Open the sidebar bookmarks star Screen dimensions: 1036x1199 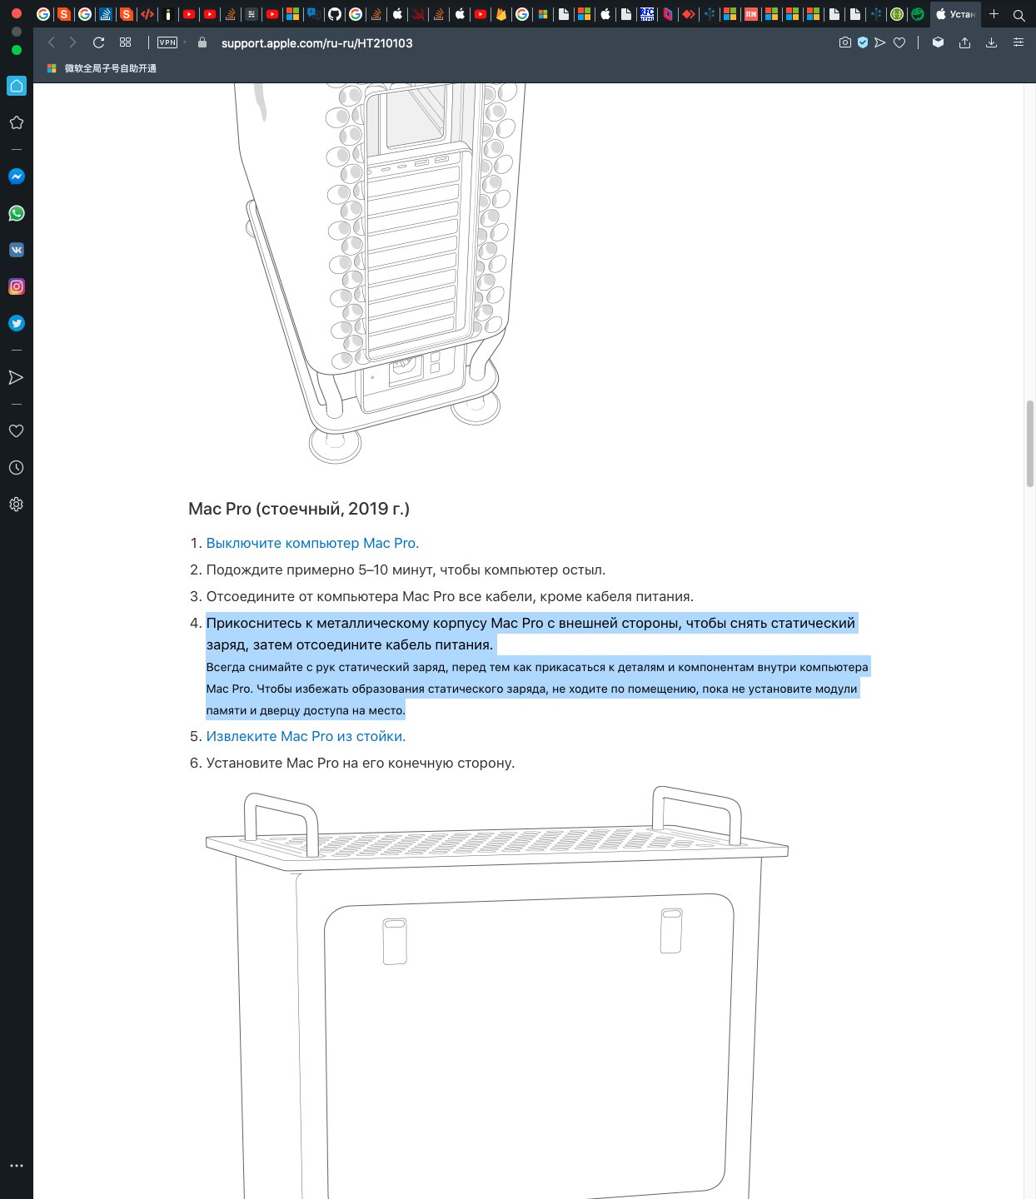[17, 122]
